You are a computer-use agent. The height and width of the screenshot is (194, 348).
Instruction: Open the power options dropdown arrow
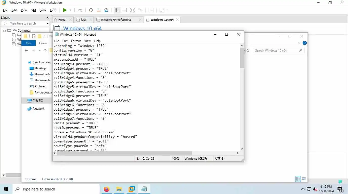click(x=70, y=10)
